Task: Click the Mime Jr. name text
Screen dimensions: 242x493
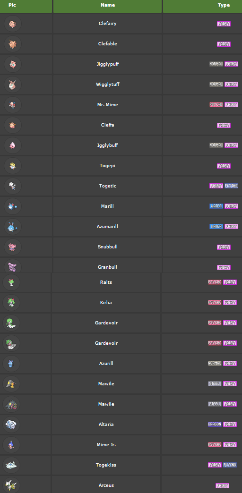Action: [106, 444]
